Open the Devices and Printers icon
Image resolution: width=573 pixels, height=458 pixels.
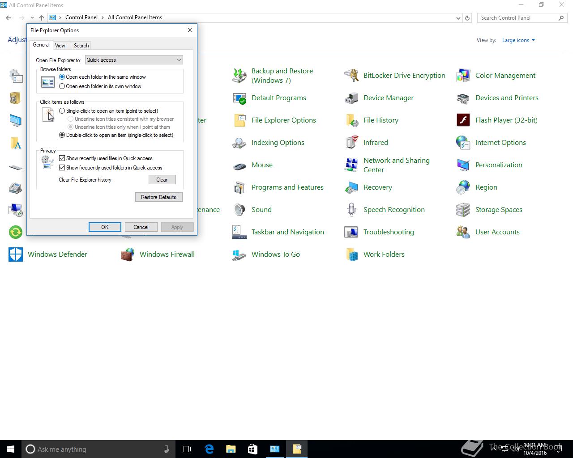[463, 98]
